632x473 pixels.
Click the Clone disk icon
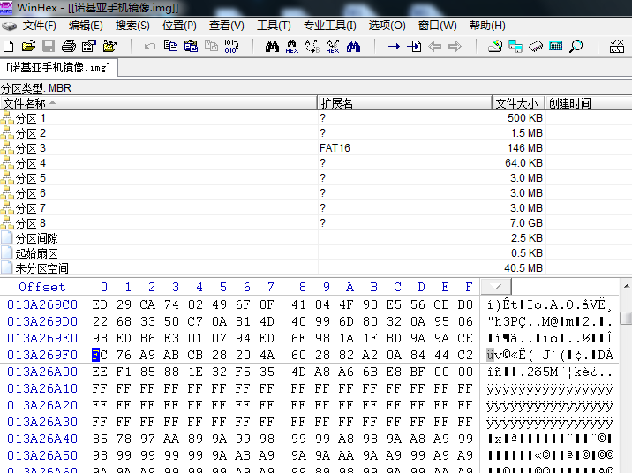[515, 47]
